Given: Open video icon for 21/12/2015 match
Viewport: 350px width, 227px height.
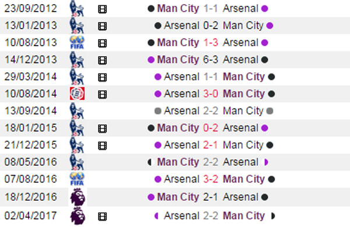Looking at the screenshot, I should click(x=102, y=145).
